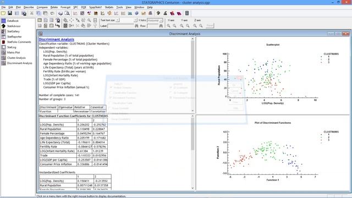Click the printer Print icon
The width and height of the screenshot is (352, 198).
(61, 13)
